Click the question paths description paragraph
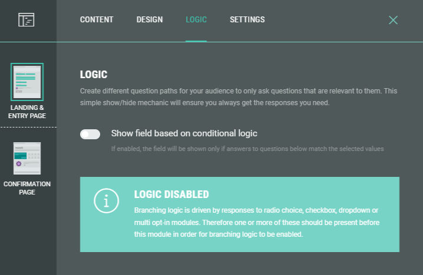423x275 pixels. [239, 97]
